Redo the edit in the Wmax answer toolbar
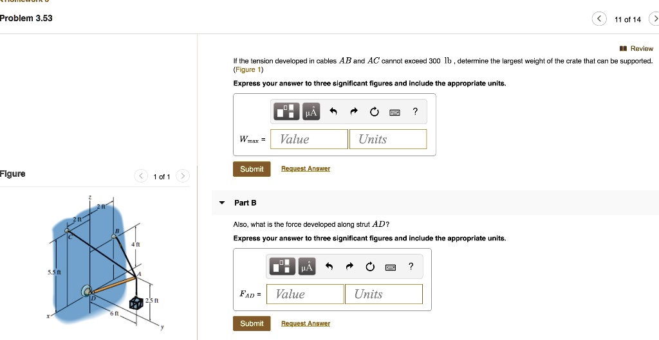 [x=354, y=112]
